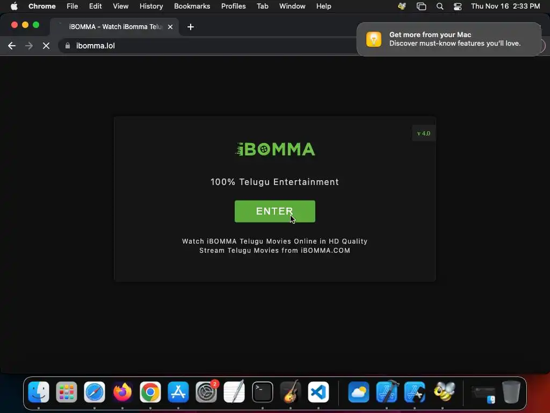Open GarageBand from the Dock

coord(291,392)
